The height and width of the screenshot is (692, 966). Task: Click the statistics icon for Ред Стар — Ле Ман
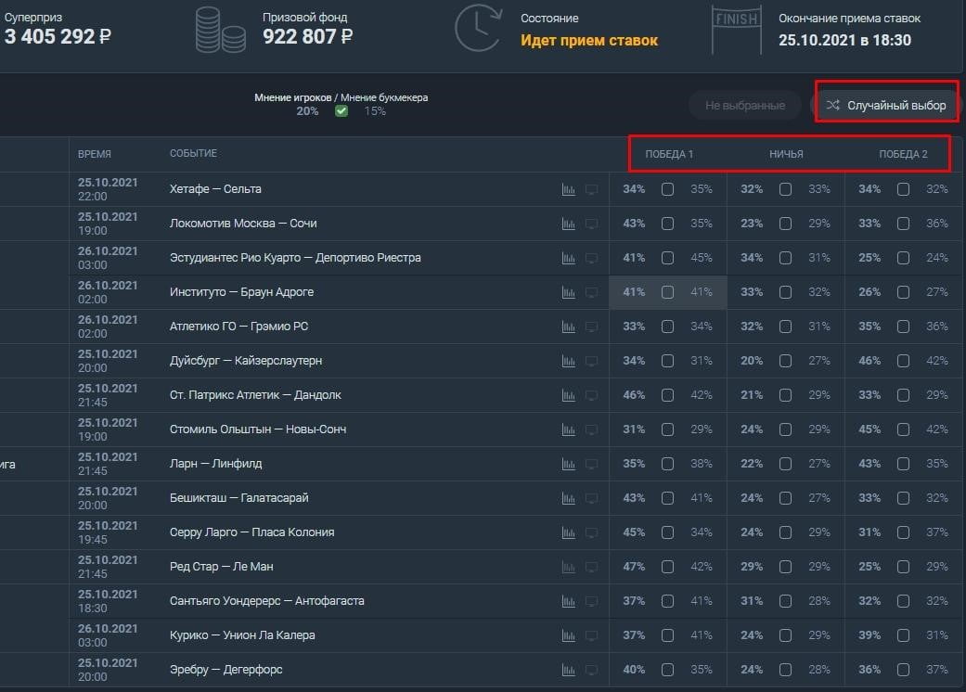click(x=569, y=567)
